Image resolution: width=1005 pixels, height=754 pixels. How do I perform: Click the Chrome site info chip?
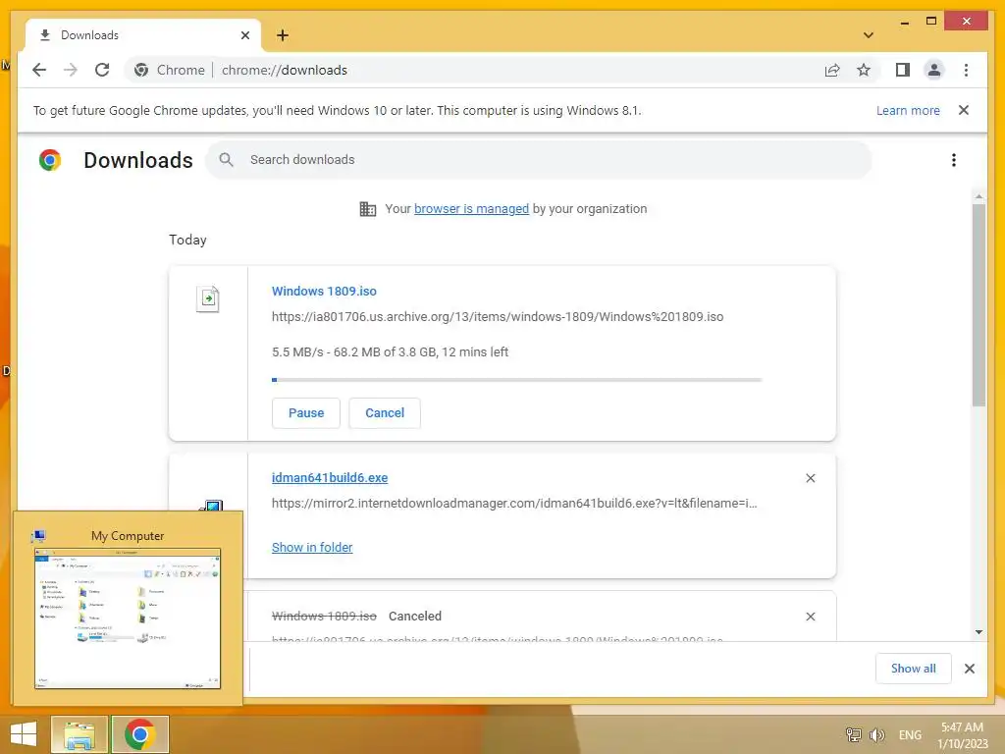point(170,70)
